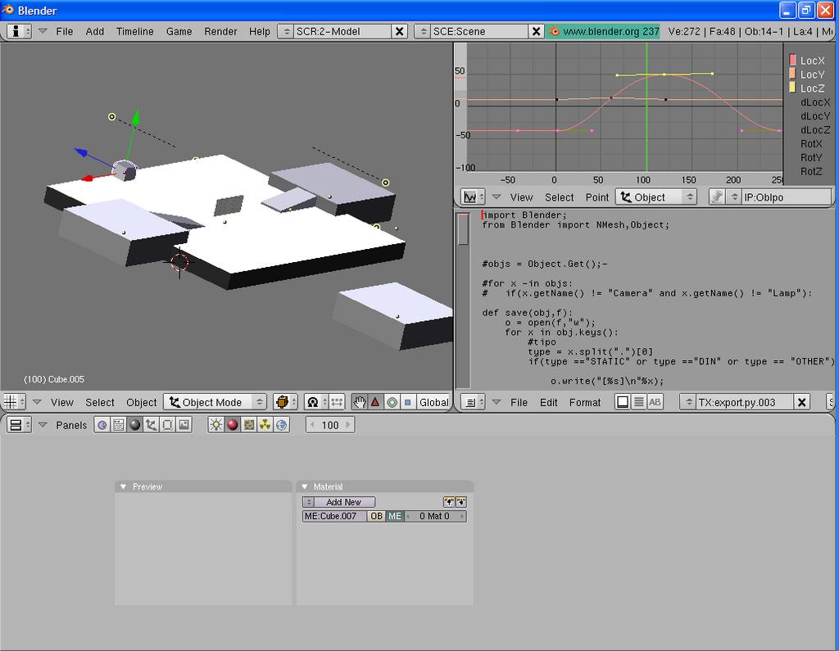Delete the SCR:2-Model screen

pos(399,31)
